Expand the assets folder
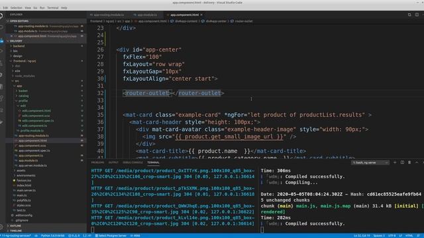The height and width of the screenshot is (238, 424). [21, 171]
